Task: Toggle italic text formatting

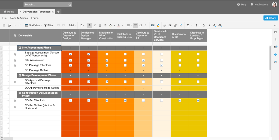Action: click(x=95, y=25)
